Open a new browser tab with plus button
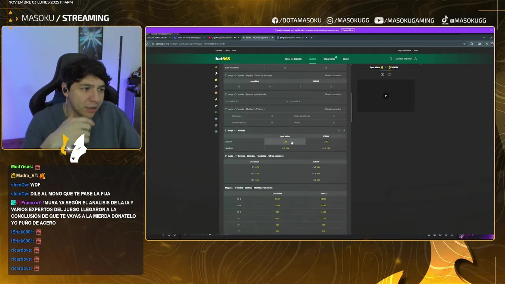The image size is (505, 284). [312, 37]
